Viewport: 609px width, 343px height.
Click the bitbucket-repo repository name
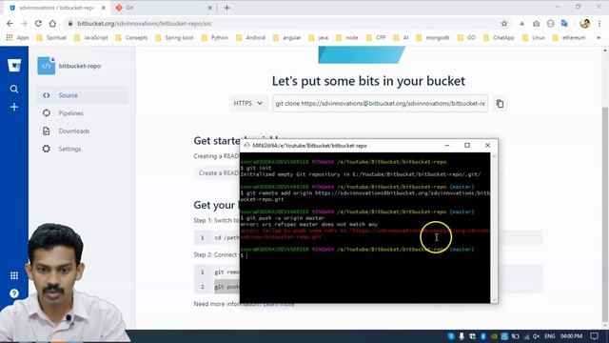pos(80,66)
